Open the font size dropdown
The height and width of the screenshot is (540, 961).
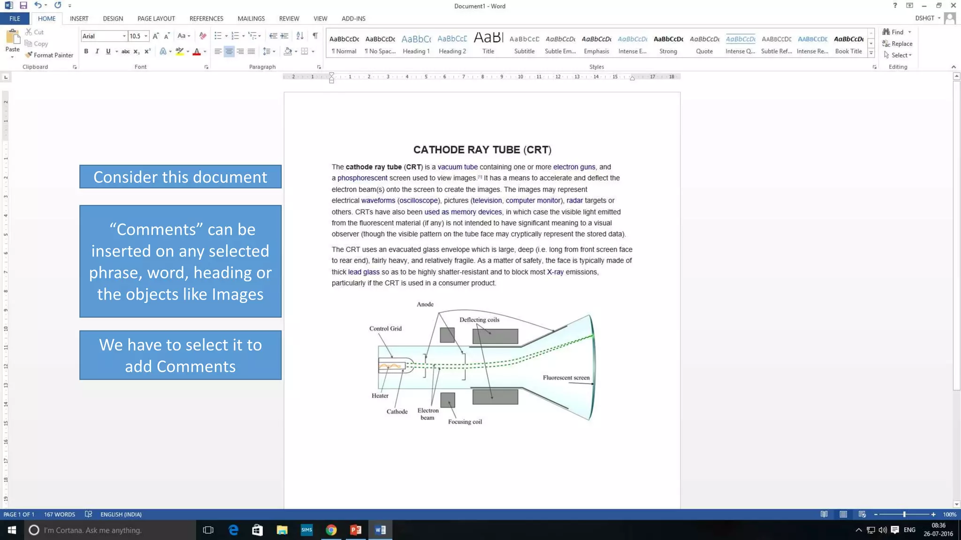point(146,36)
